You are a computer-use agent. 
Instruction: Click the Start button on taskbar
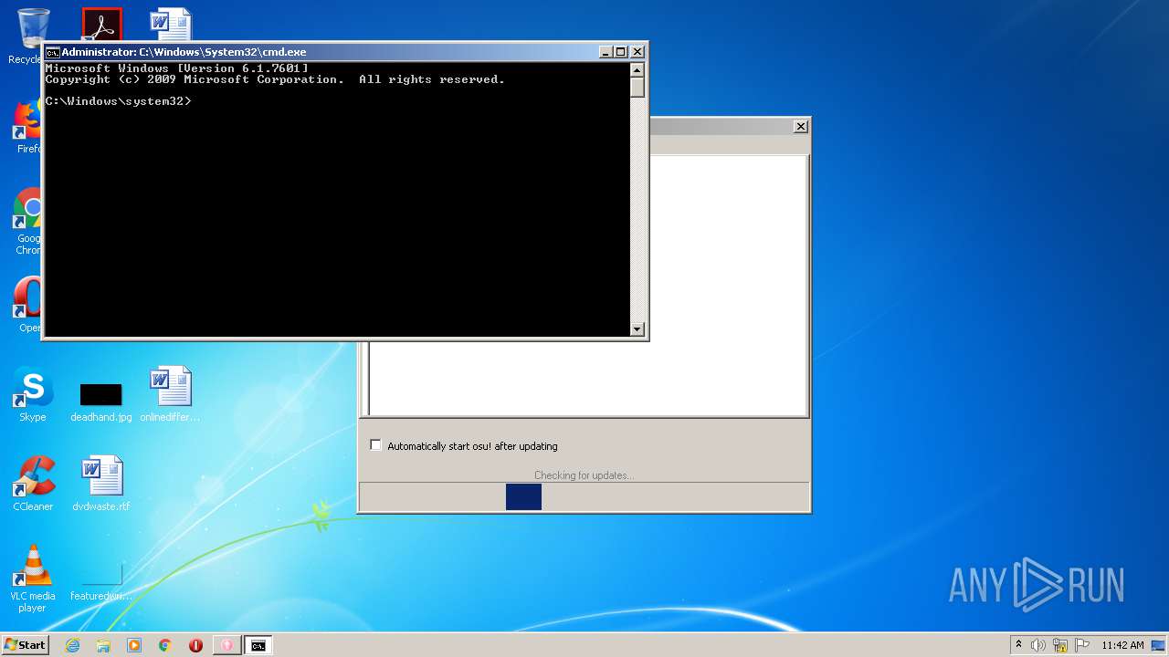click(25, 645)
